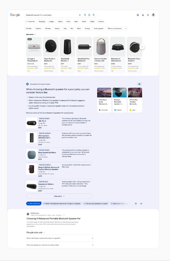This screenshot has height=261, width=170.
Task: Start a voice search with the microphone icon
Action: point(85,15)
